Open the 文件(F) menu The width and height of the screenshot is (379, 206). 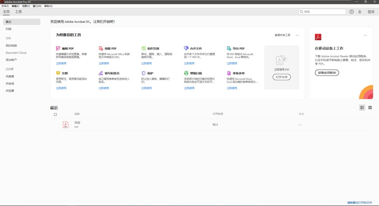pyautogui.click(x=5, y=6)
